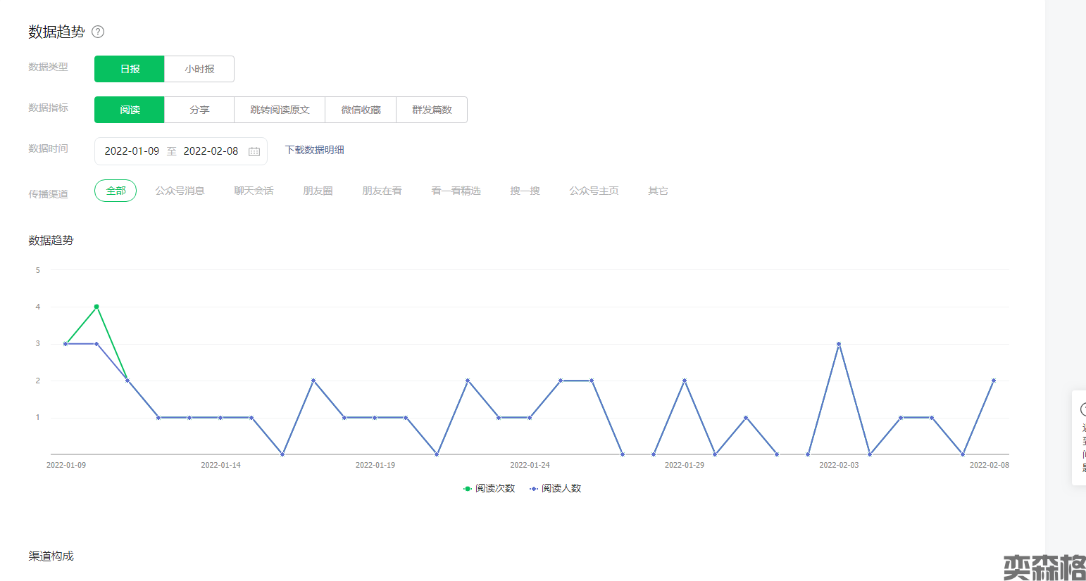Screen dimensions: 1086x581
Task: Click the 2022-02-03 peak data point
Action: (839, 344)
